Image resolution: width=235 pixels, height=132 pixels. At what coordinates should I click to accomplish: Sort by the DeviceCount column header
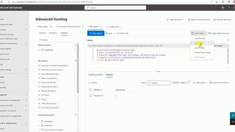120,90
